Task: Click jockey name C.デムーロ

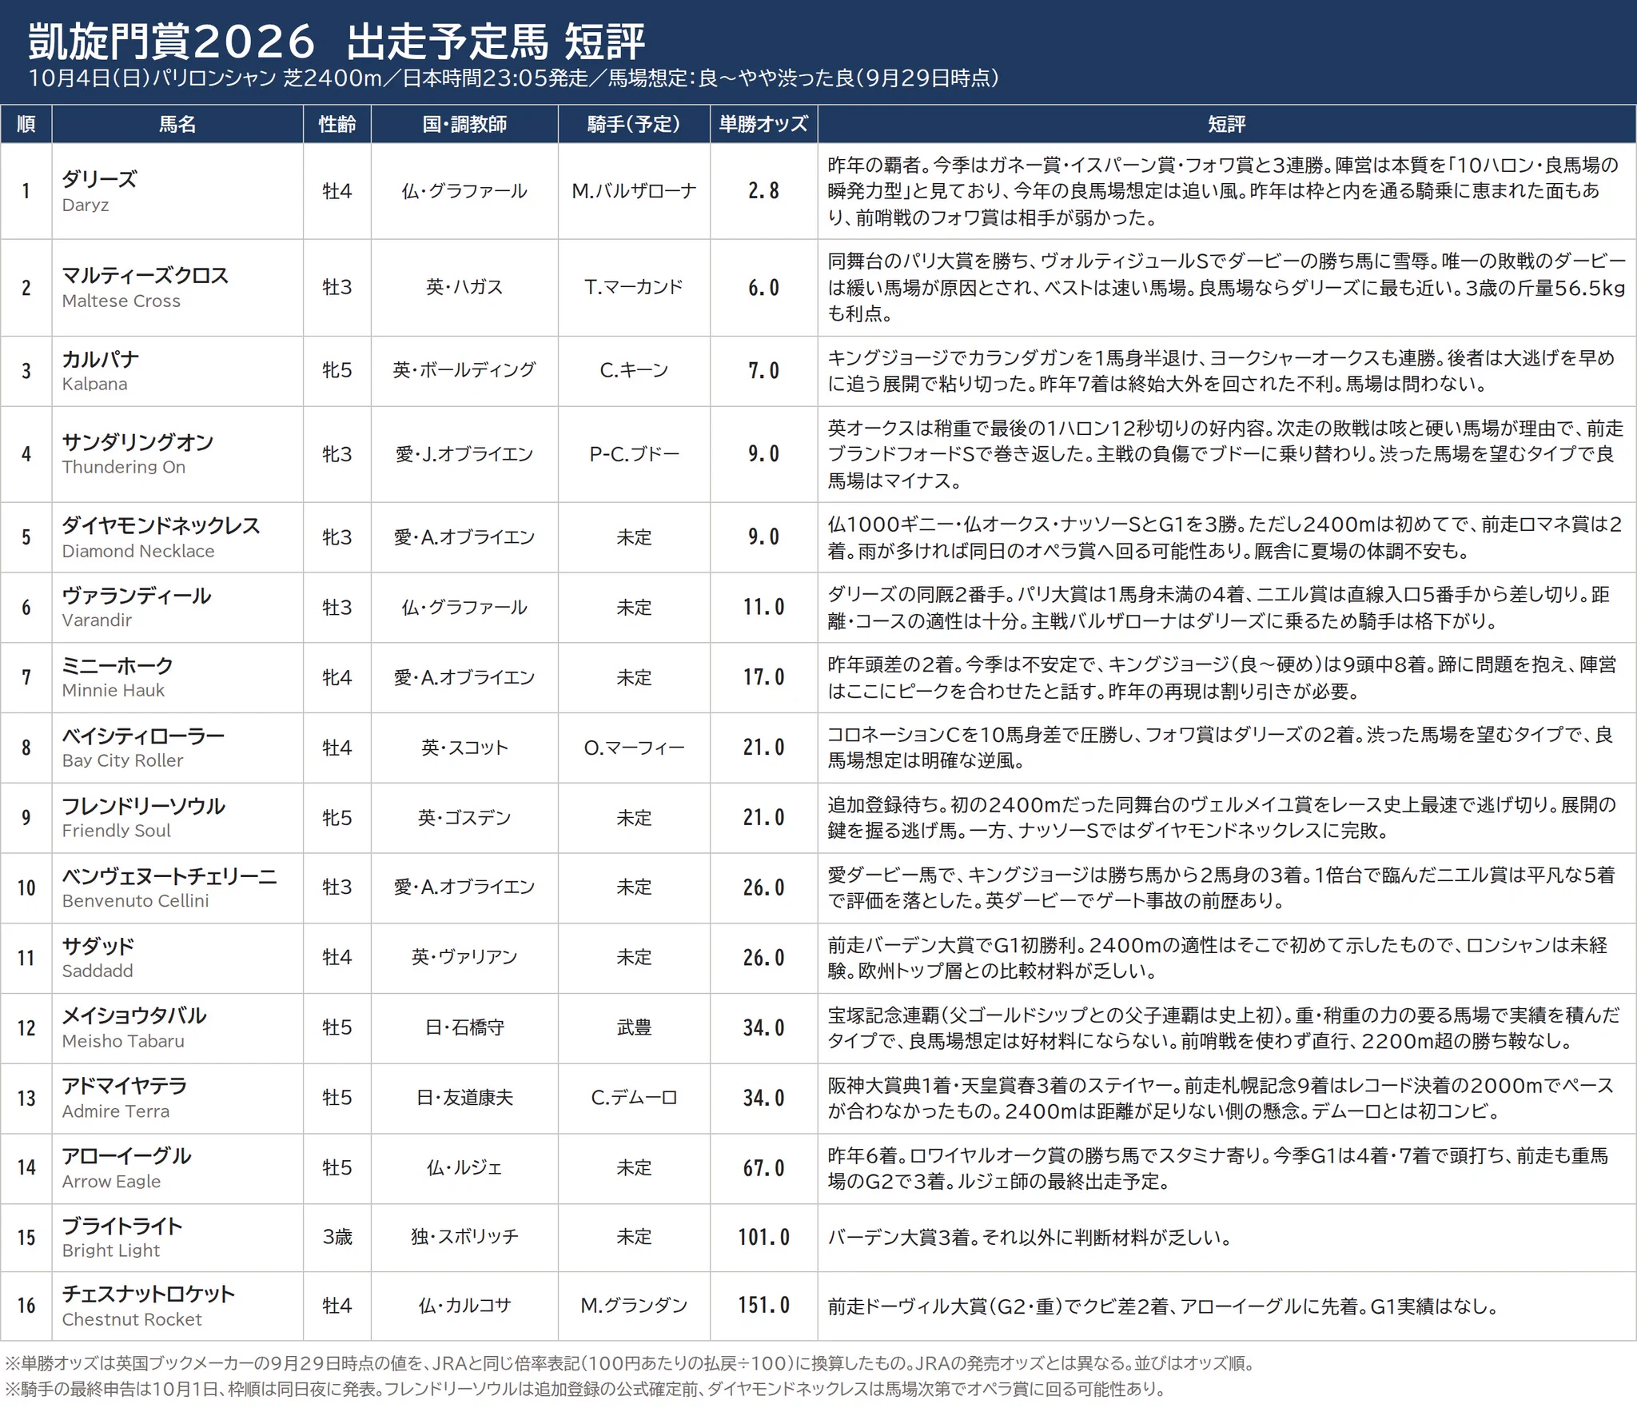Action: (x=634, y=1098)
